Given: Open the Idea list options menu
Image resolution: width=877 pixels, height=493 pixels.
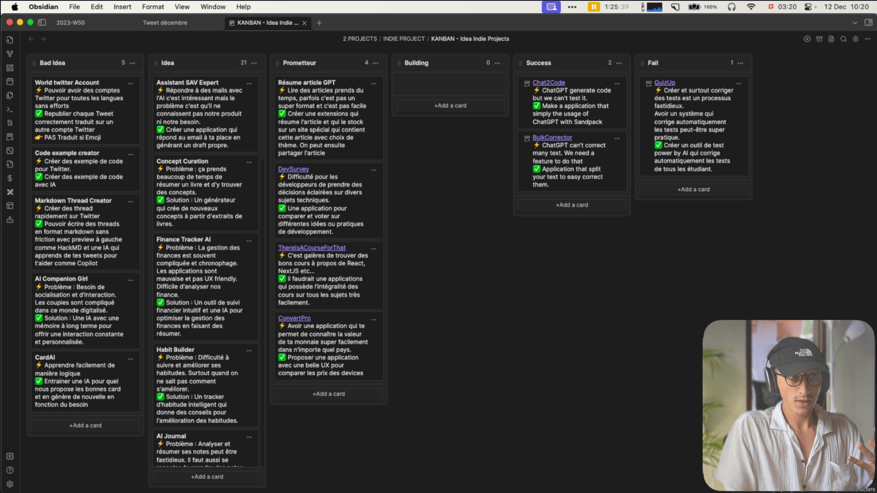Looking at the screenshot, I should point(254,63).
